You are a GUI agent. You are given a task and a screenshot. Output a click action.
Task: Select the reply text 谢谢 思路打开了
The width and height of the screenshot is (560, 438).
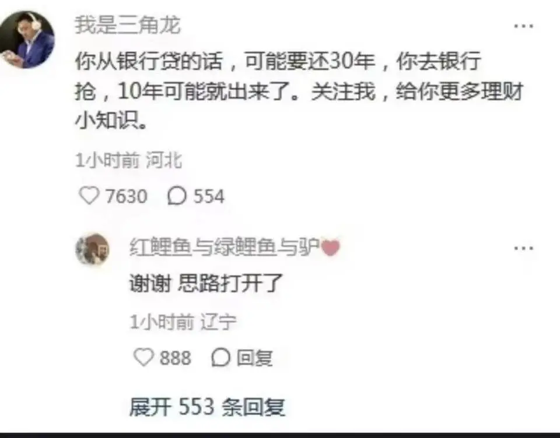(206, 284)
